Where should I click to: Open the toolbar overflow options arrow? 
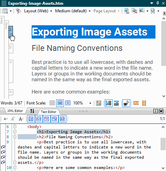164,13
